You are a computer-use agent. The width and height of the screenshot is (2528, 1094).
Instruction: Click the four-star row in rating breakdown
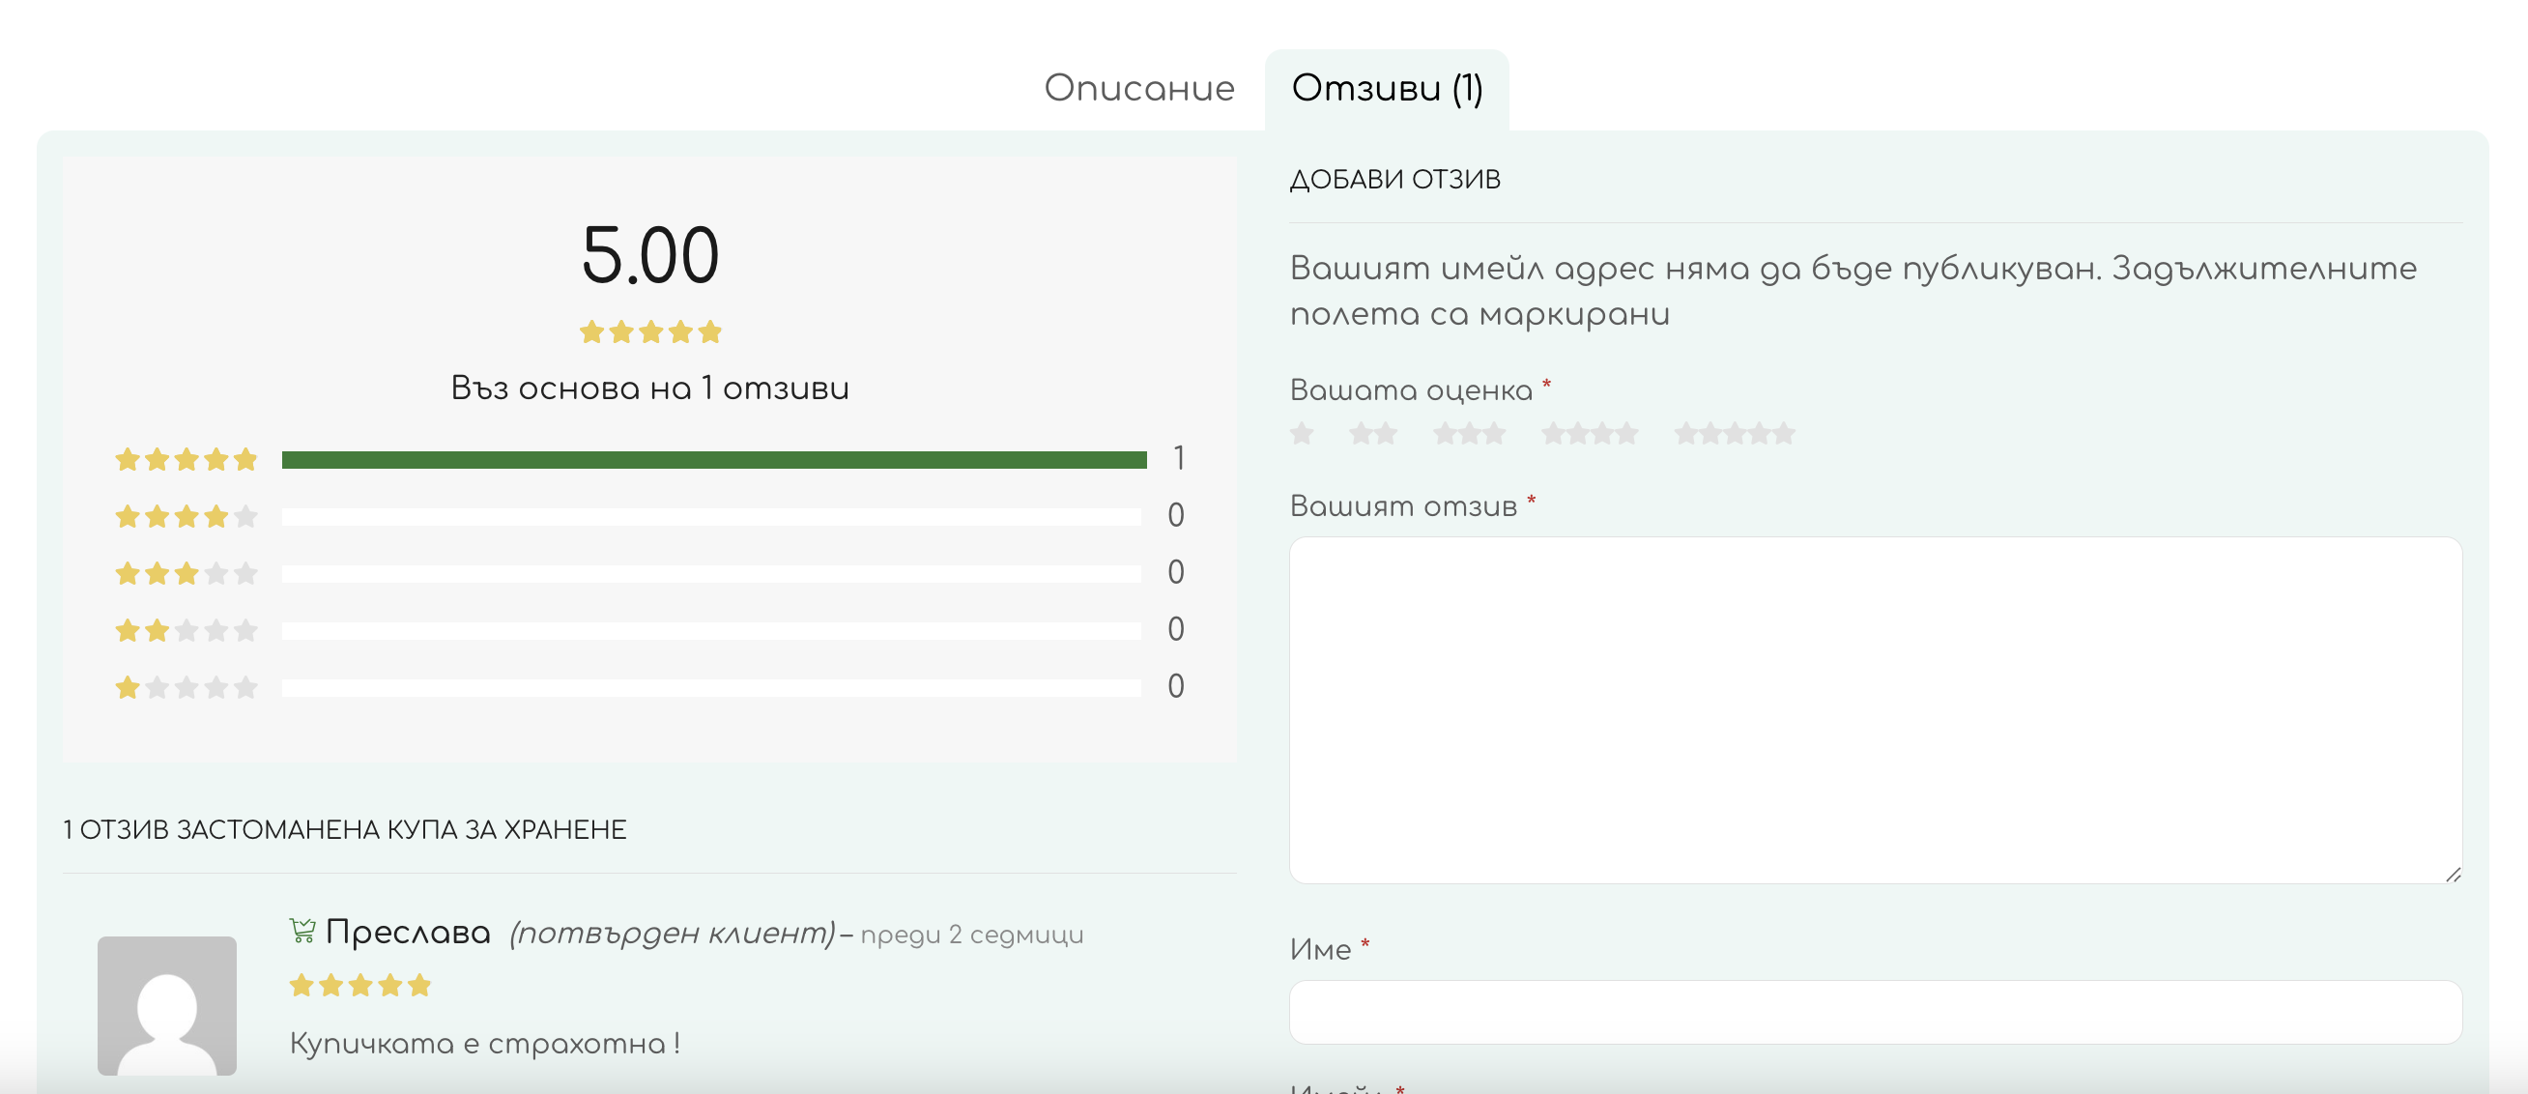[x=649, y=516]
